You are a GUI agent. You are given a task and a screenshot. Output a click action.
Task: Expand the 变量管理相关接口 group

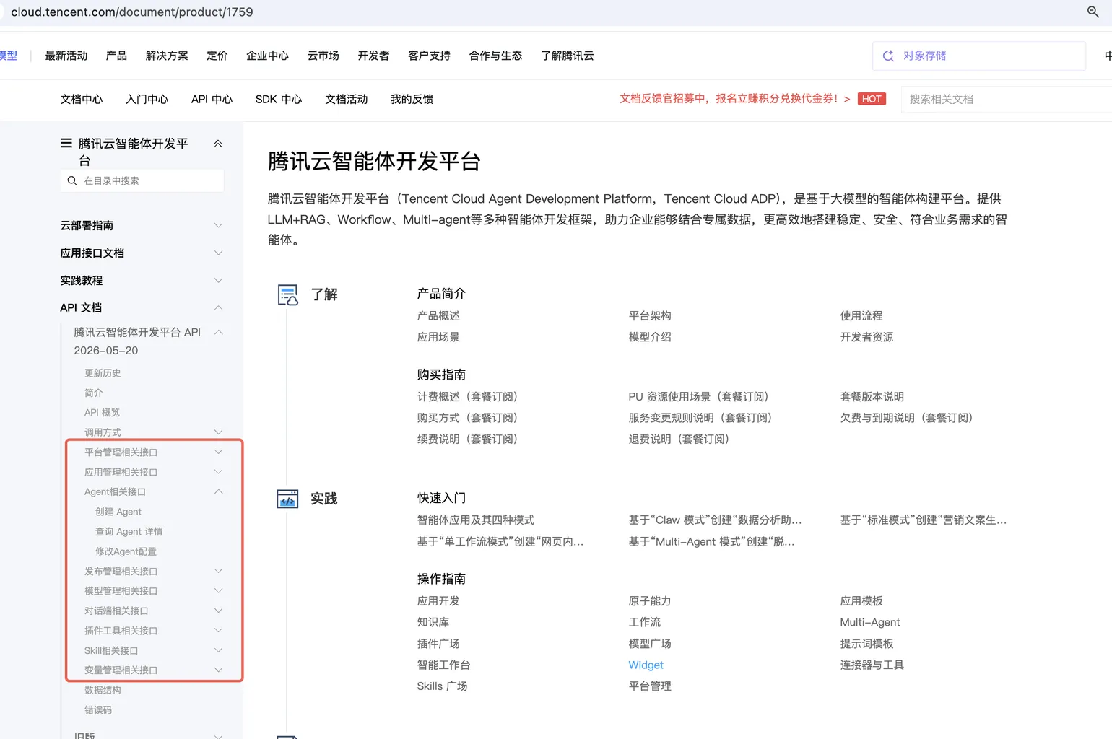(218, 670)
